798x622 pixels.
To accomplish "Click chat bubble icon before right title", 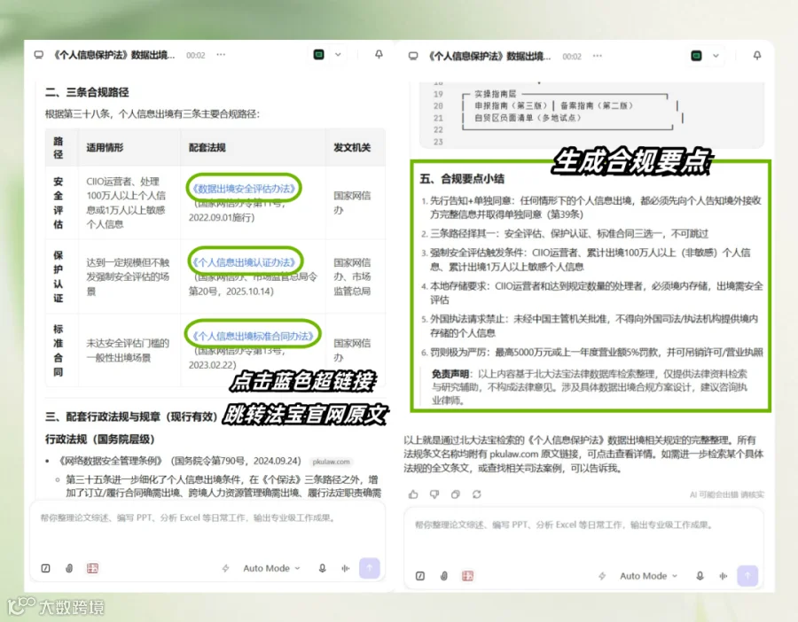I will pos(413,57).
